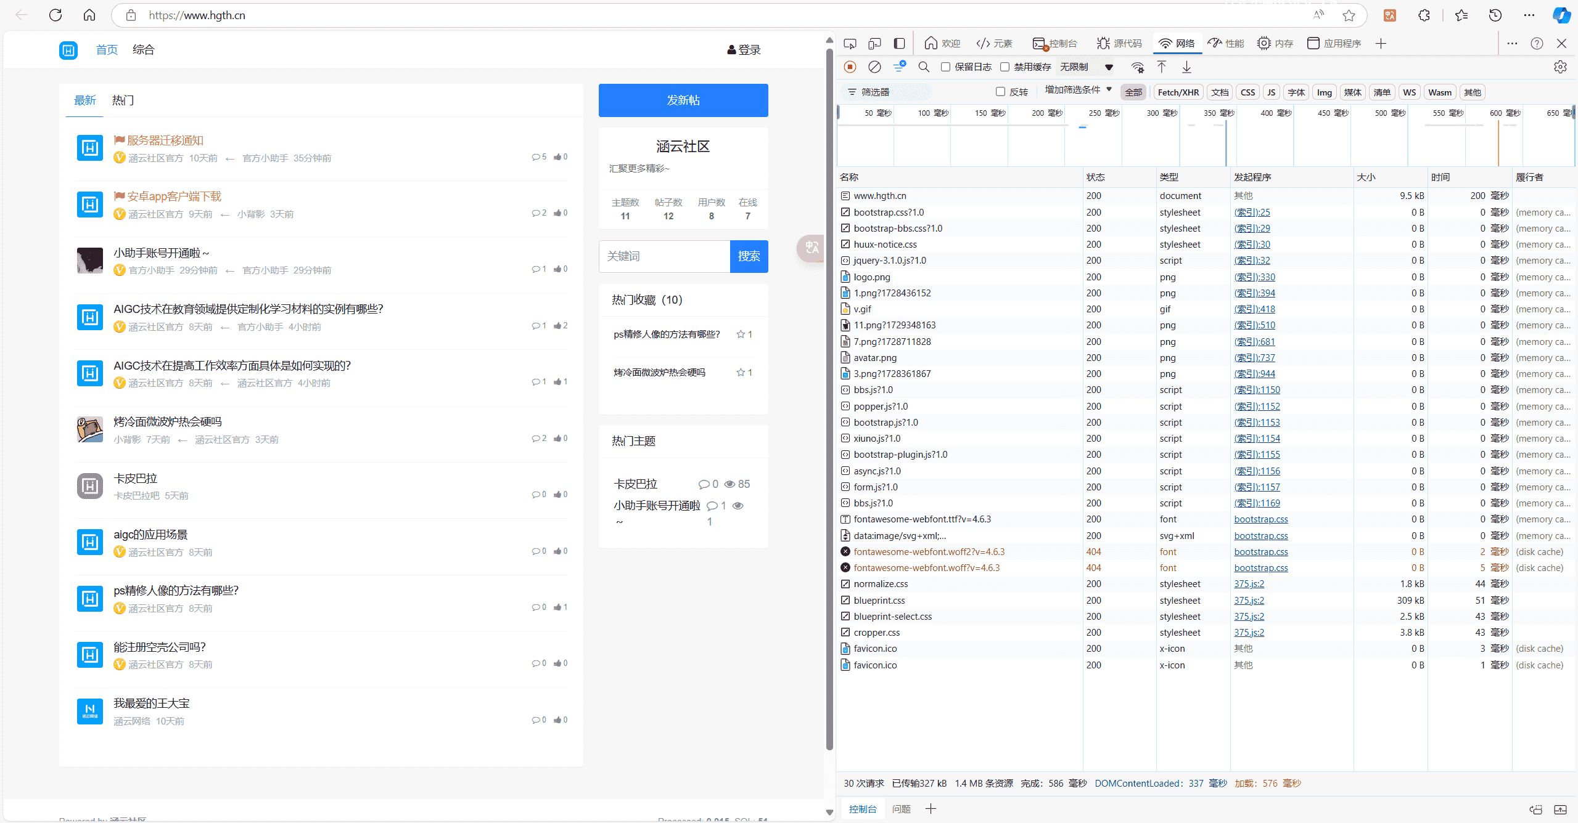The image size is (1578, 823).
Task: Select the WS filter toggle
Action: 1409,92
